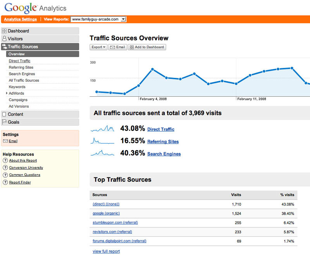Click the Goals flag icon

tap(4, 122)
